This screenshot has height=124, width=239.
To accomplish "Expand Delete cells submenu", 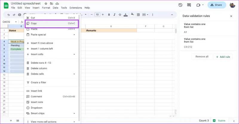I will [x=51, y=74].
